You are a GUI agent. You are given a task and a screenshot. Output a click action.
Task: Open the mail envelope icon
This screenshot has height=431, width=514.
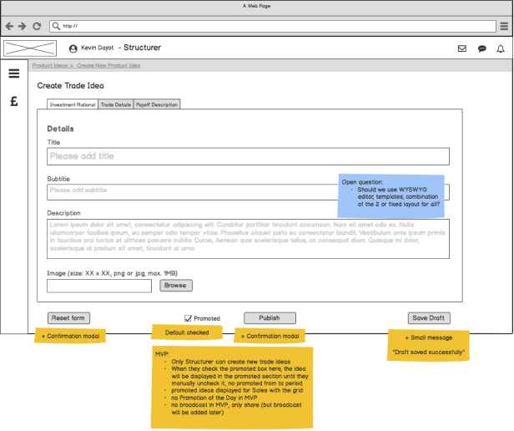click(462, 48)
